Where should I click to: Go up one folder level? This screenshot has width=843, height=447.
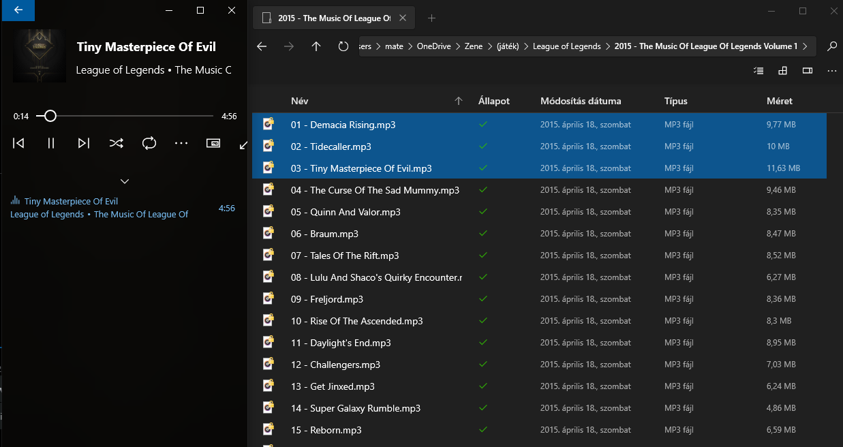click(x=316, y=46)
